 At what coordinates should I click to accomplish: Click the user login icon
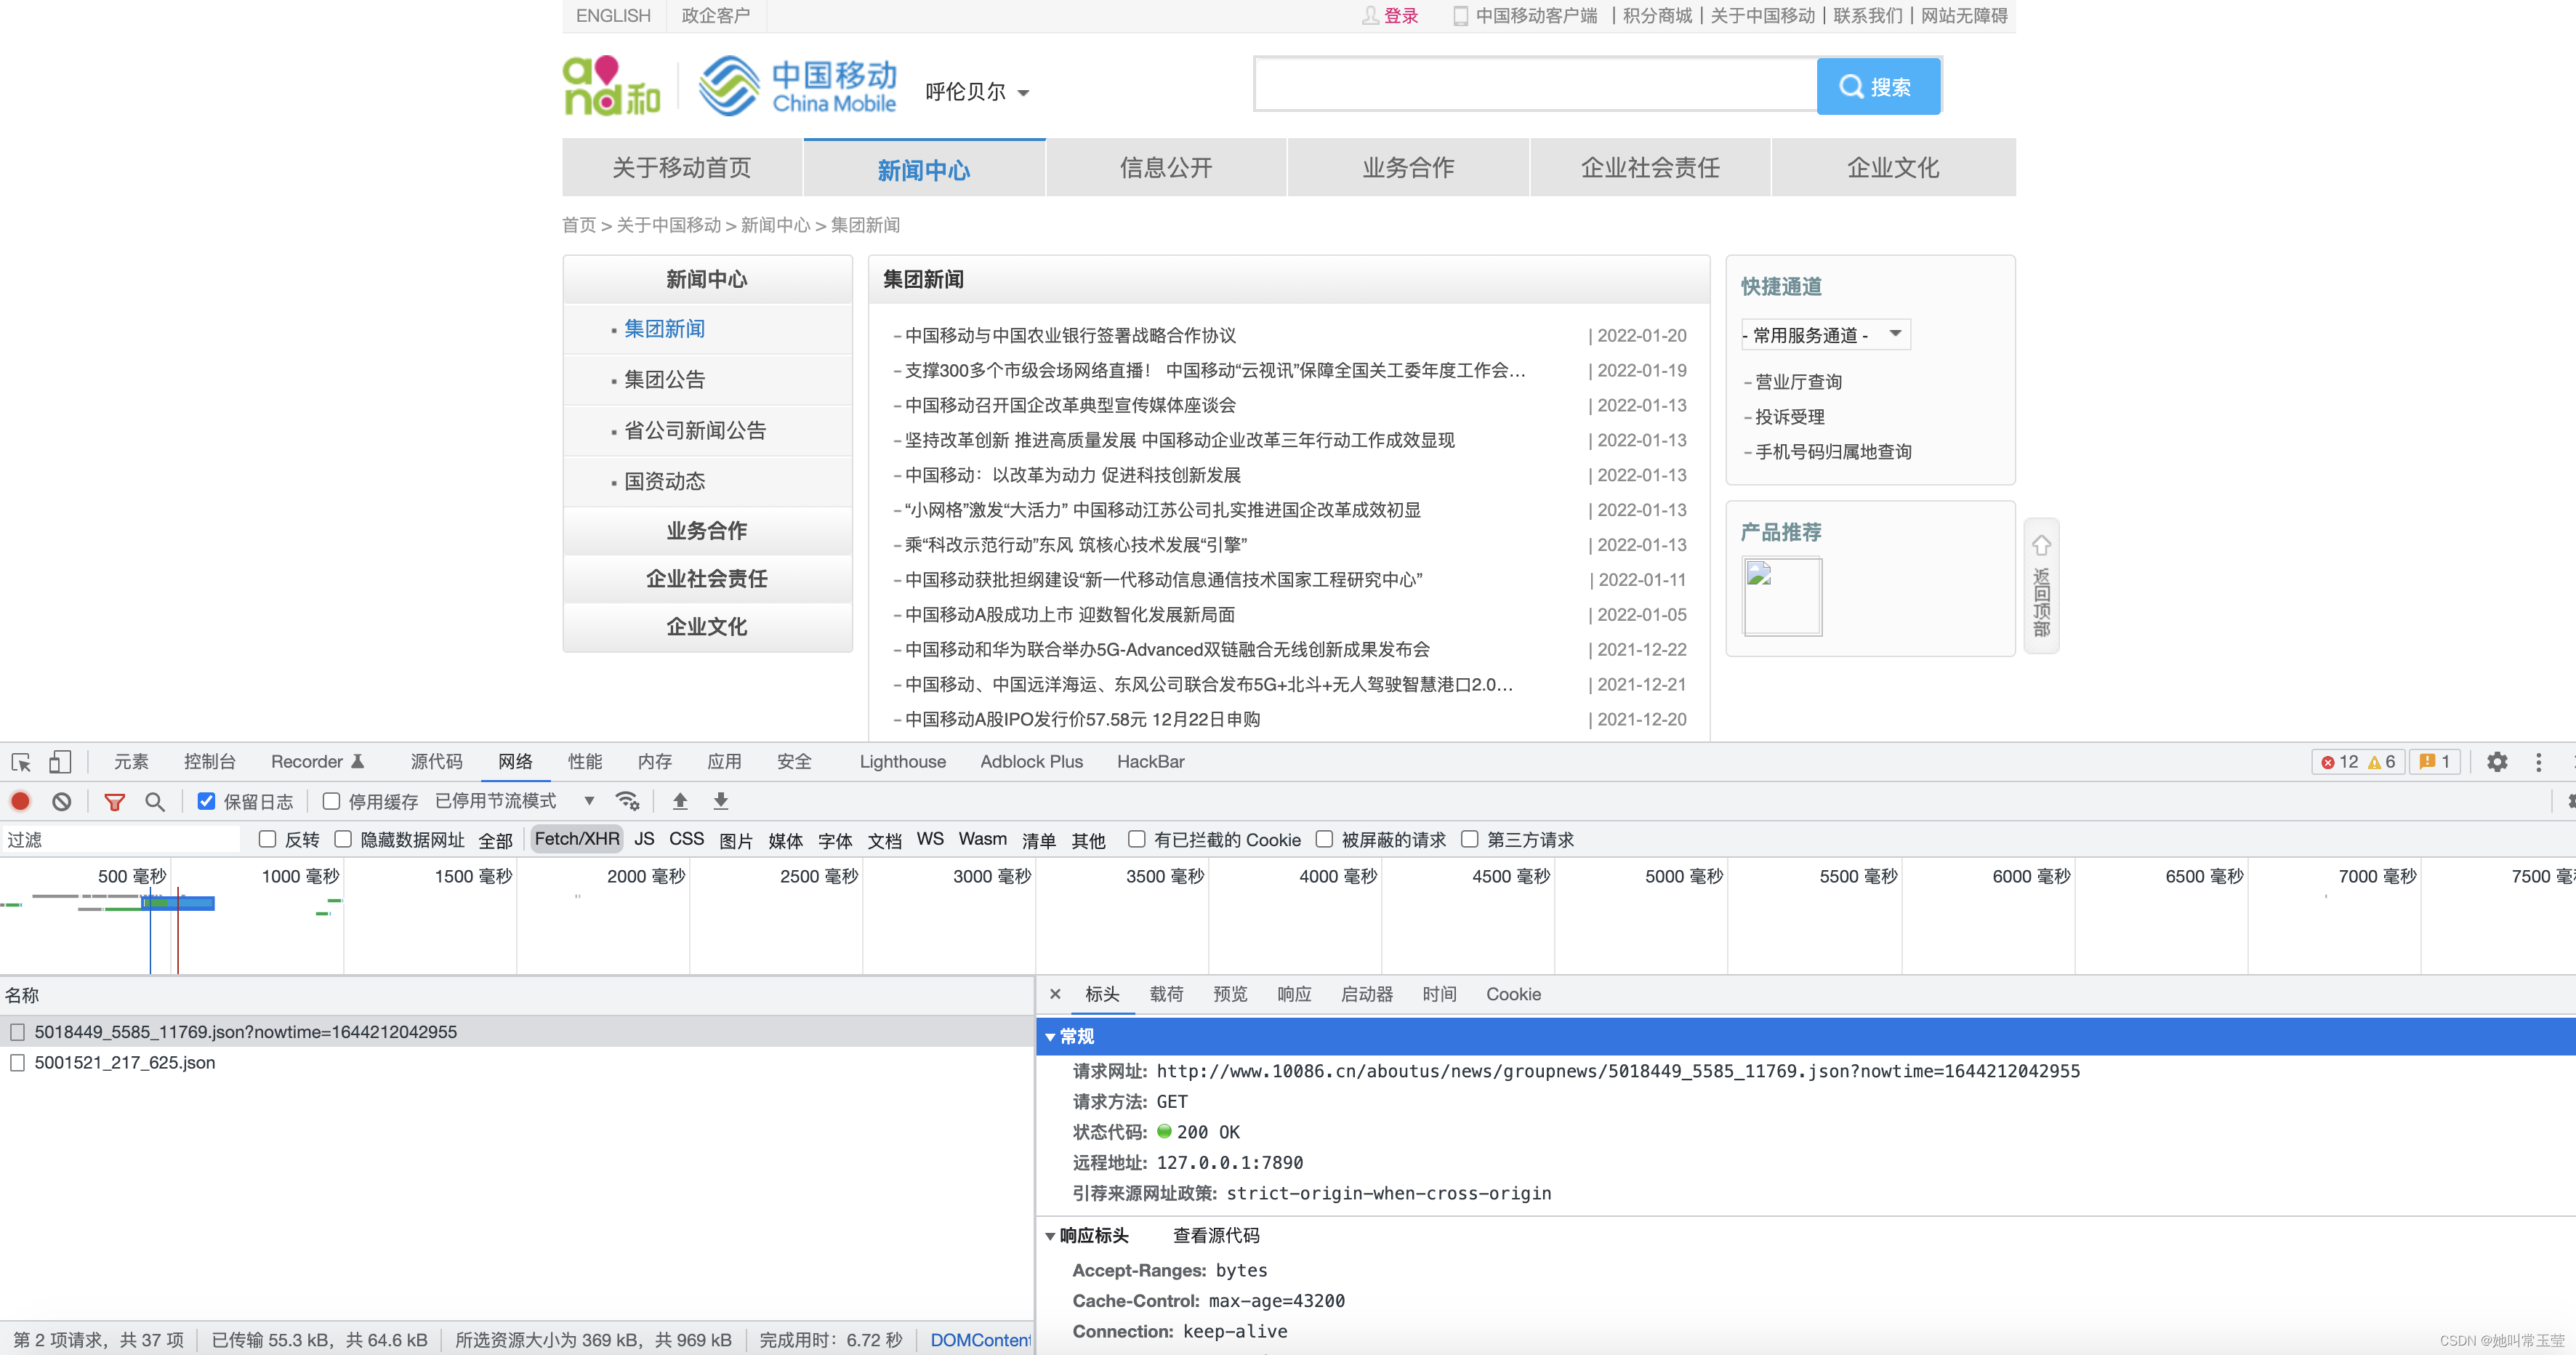1370,15
